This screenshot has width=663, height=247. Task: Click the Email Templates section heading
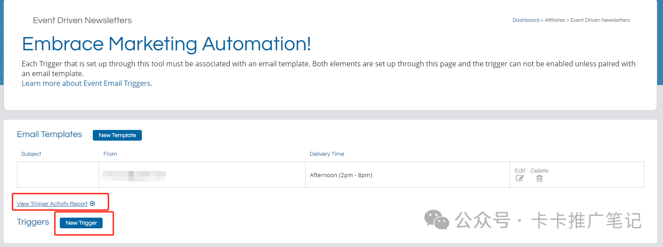pos(50,134)
